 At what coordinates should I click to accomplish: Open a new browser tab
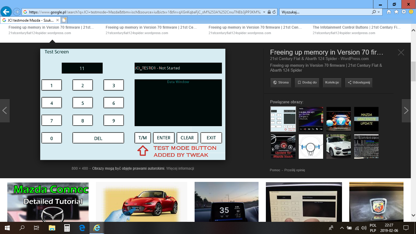(x=64, y=20)
